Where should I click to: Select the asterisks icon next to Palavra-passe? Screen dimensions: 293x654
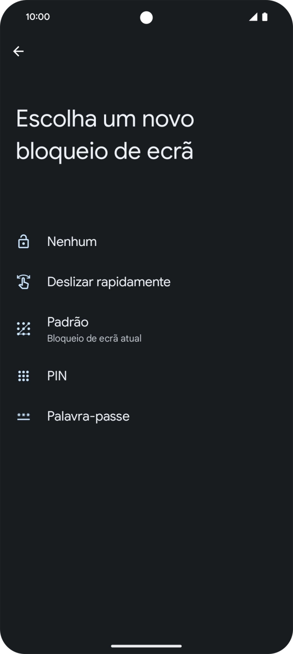pos(23,416)
